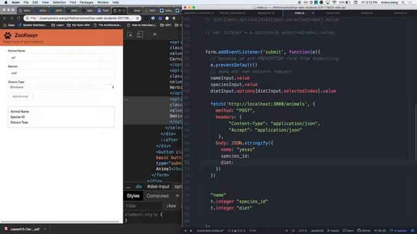The height and width of the screenshot is (234, 417).
Task: Expand more DevTools panels chevron
Action: click(154, 34)
